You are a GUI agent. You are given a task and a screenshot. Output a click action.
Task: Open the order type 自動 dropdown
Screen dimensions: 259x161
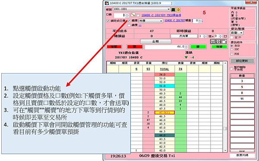tap(237, 33)
